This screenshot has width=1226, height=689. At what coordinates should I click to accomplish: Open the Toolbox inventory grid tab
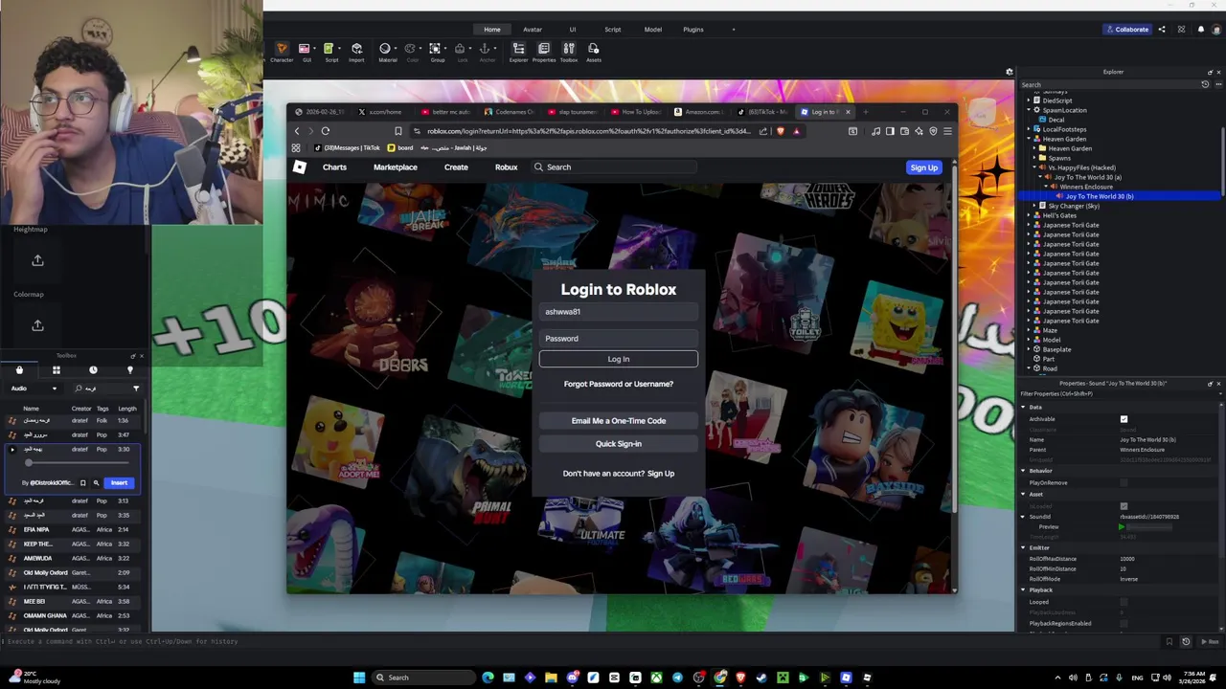[56, 370]
